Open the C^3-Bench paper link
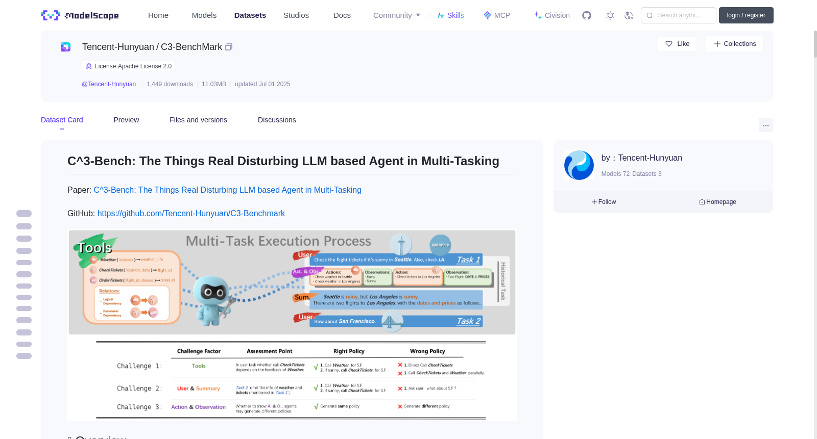The height and width of the screenshot is (439, 817). click(227, 190)
